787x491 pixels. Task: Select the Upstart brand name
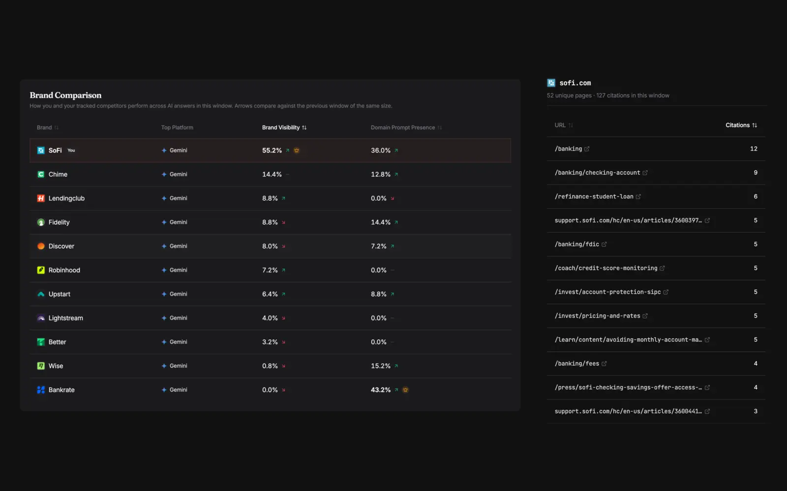[60, 294]
